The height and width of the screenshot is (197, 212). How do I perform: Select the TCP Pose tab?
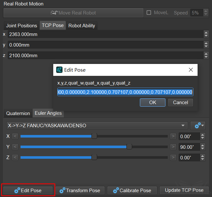(x=53, y=25)
